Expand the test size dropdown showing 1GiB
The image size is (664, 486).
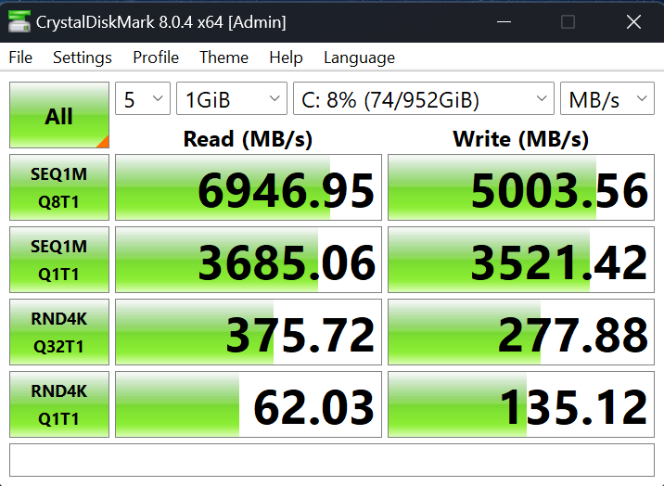(232, 98)
